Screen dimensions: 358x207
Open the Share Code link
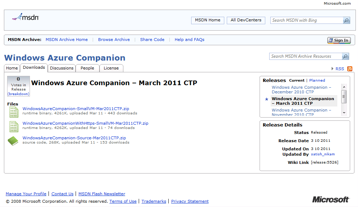(152, 40)
